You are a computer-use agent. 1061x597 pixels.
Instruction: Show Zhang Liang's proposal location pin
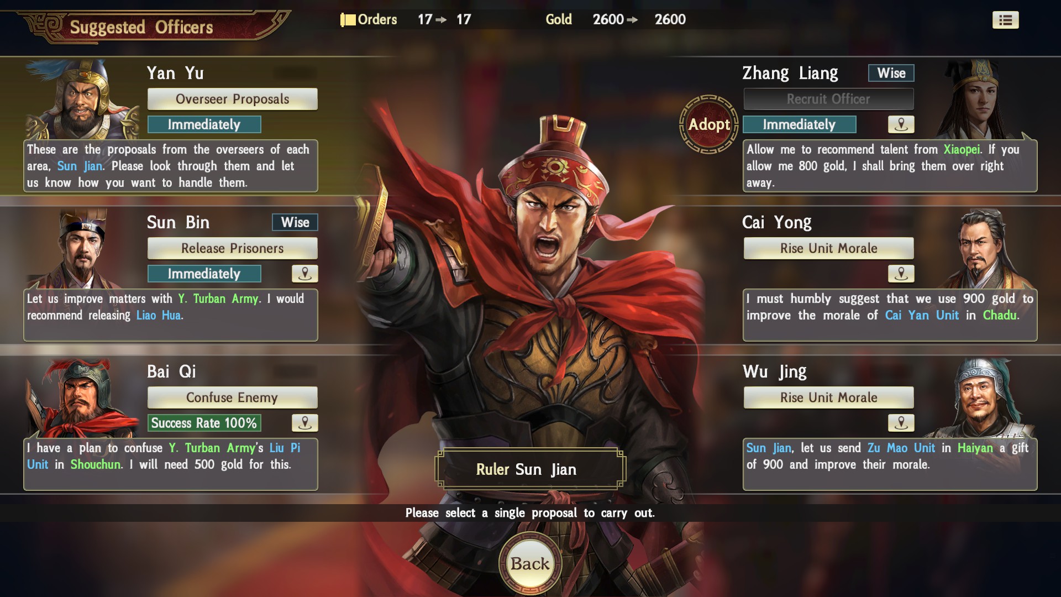point(901,124)
